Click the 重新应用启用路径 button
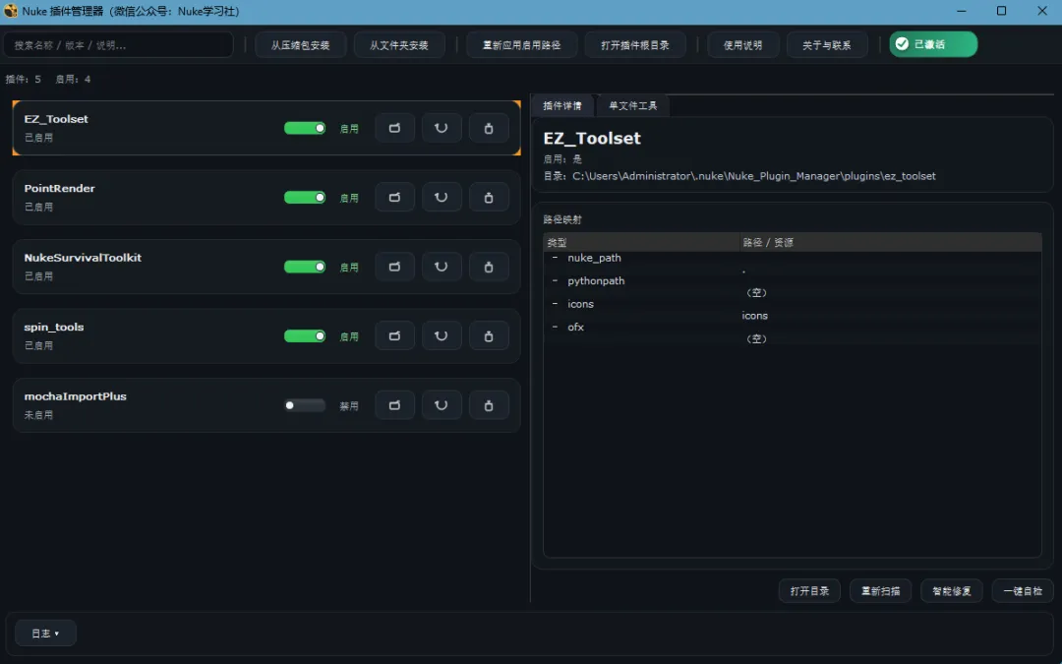This screenshot has height=664, width=1062. [521, 44]
